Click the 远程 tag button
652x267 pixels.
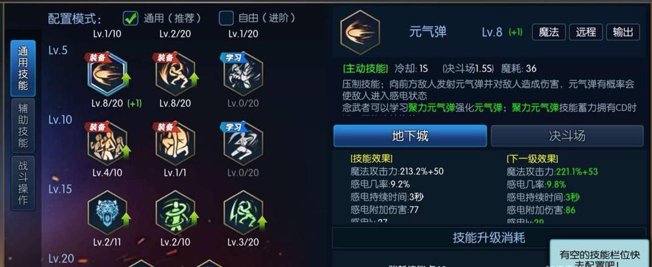[x=586, y=32]
